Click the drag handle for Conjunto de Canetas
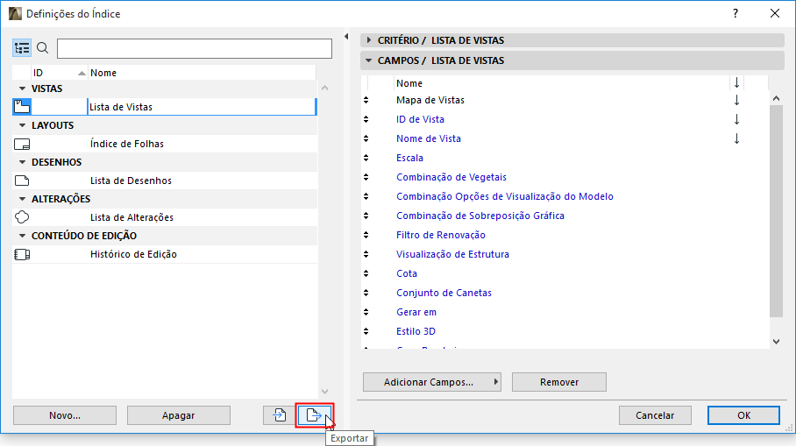This screenshot has height=446, width=796. [366, 293]
